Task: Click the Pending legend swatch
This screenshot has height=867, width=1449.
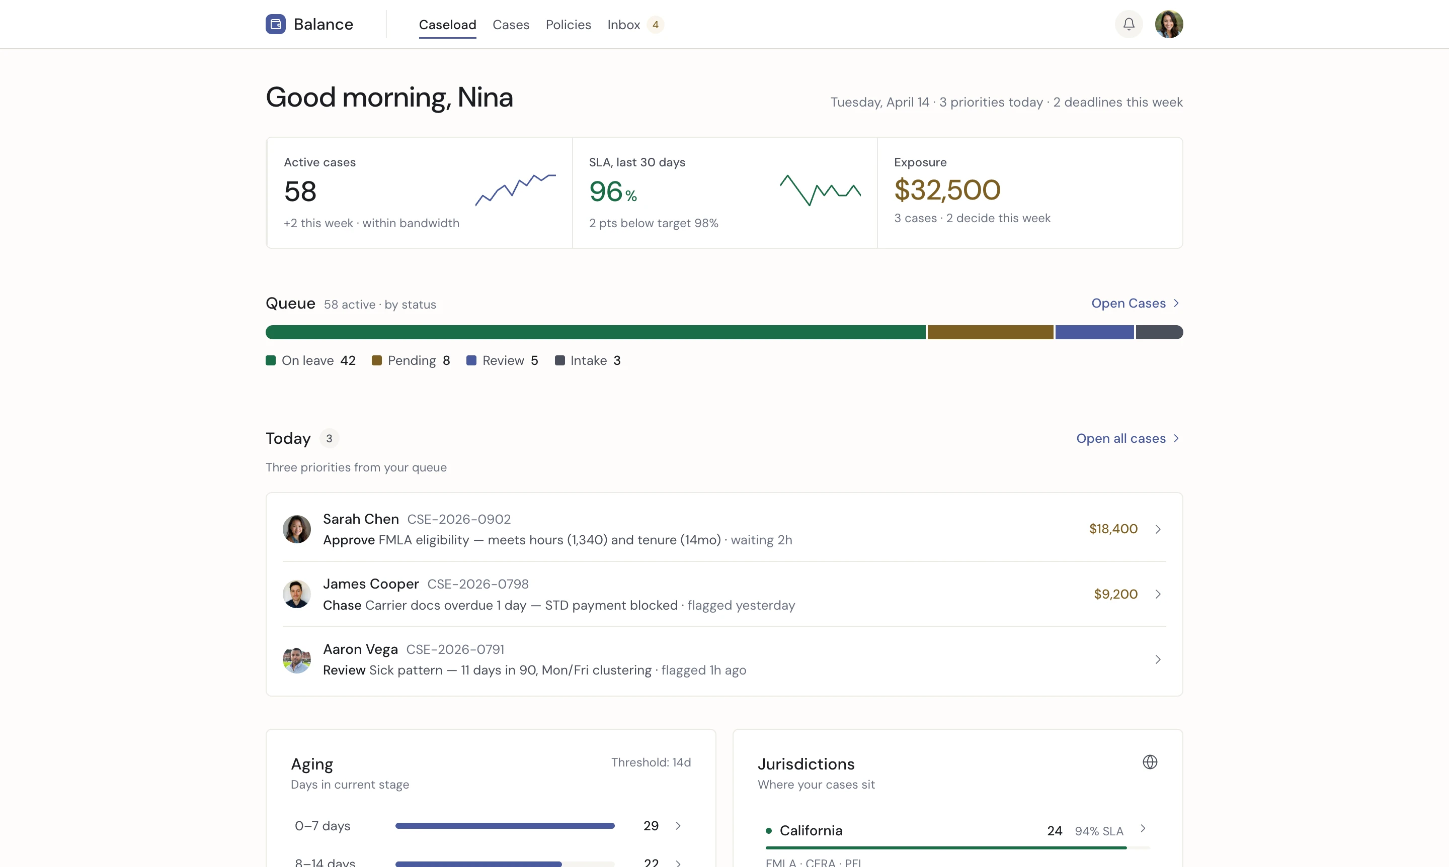Action: (x=377, y=360)
